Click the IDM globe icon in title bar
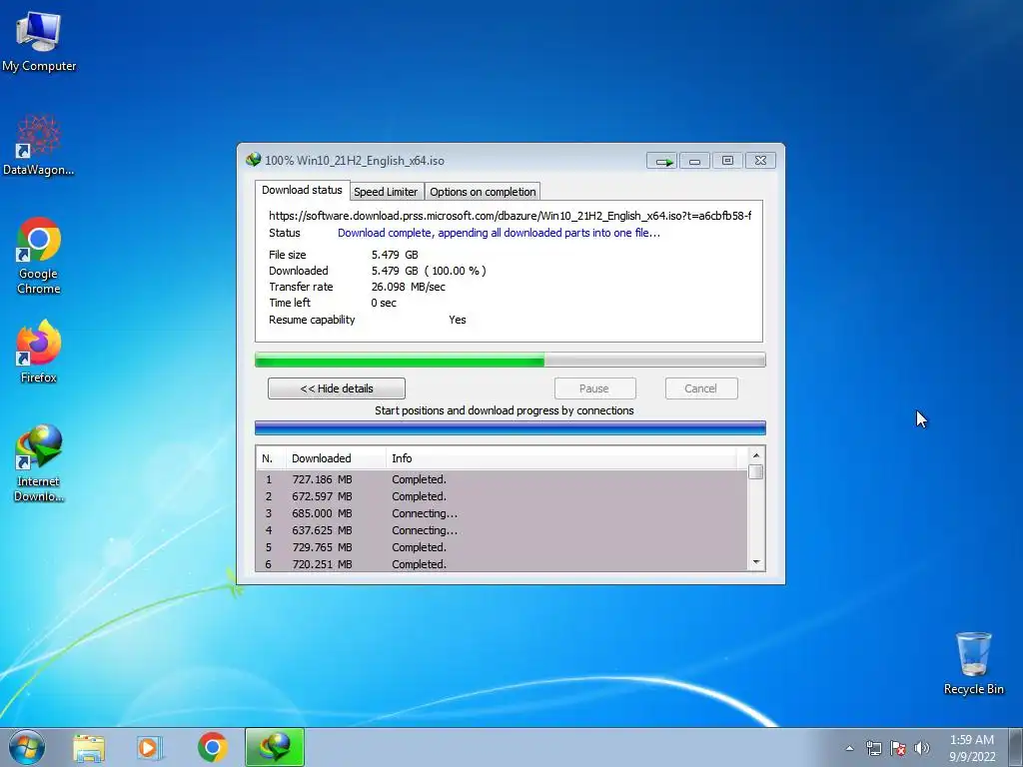Viewport: 1023px width, 767px height. click(253, 160)
